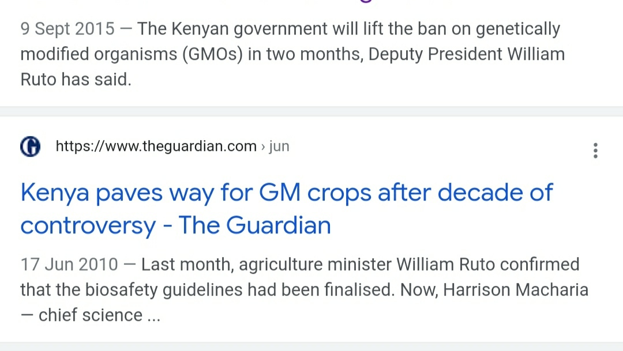The height and width of the screenshot is (351, 623).
Task: Open the three-dot menu for the Guardian result
Action: [595, 150]
